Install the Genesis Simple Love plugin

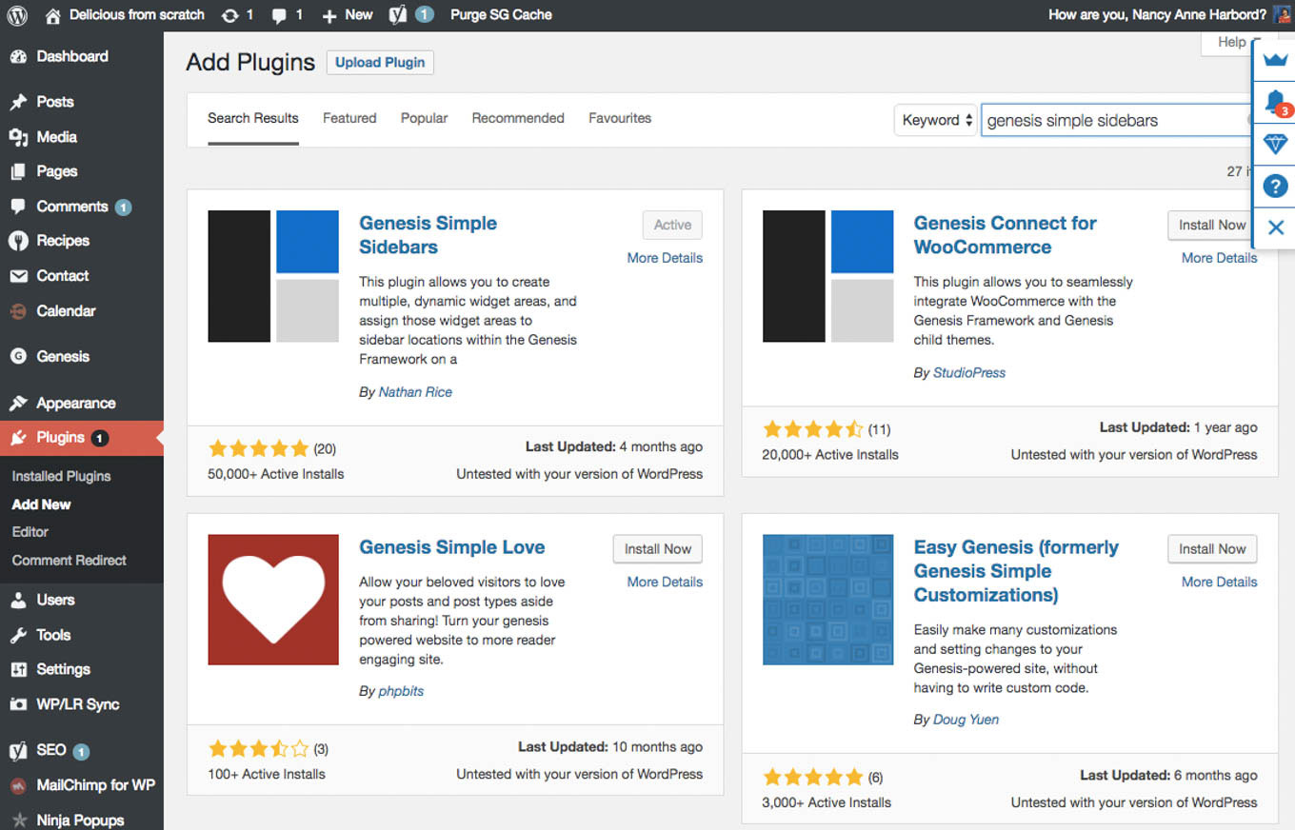pos(658,549)
